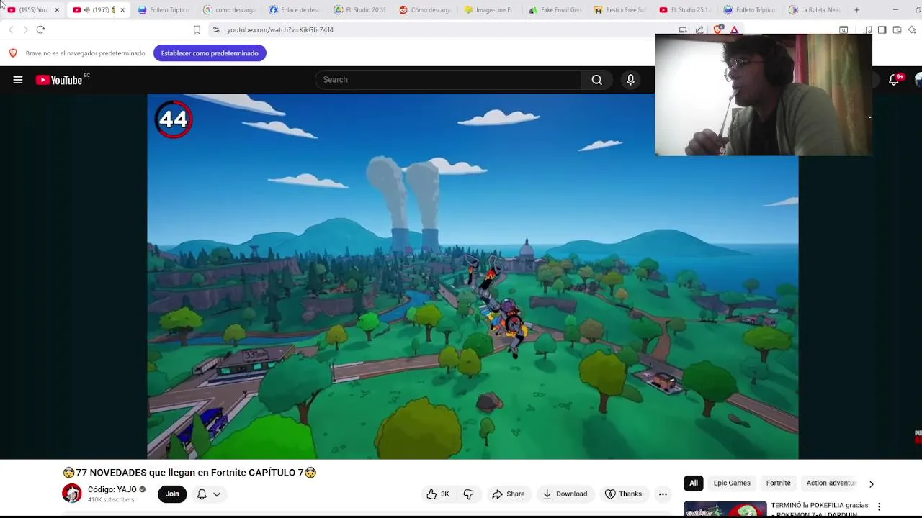Open the Brave Shields lion icon
922x518 pixels.
coord(717,29)
